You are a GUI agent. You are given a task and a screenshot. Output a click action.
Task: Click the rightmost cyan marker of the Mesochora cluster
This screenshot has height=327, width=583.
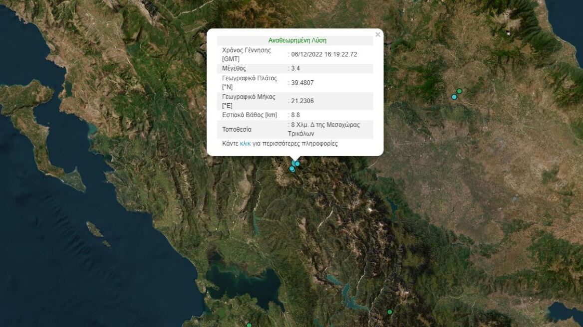pyautogui.click(x=297, y=163)
